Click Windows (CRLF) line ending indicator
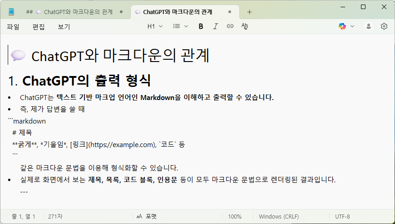 point(279,216)
